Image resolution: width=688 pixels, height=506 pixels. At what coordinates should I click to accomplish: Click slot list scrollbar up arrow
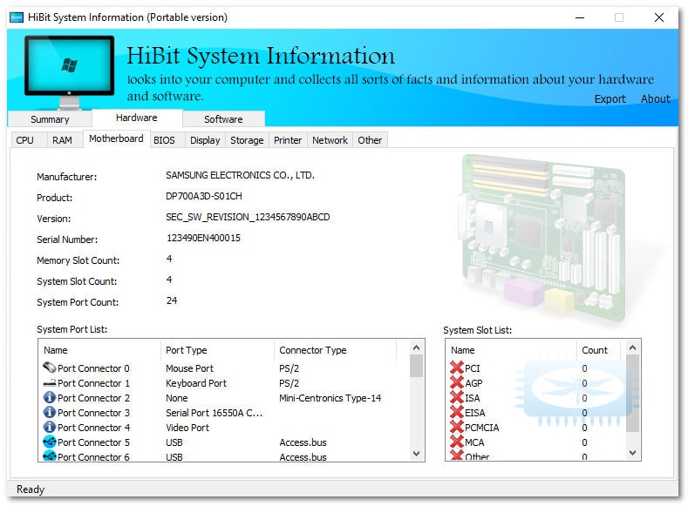[x=632, y=347]
